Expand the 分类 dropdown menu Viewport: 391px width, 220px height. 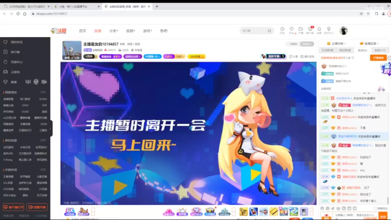tap(113, 31)
